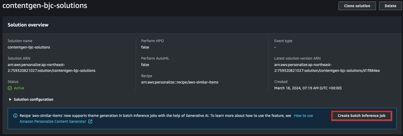The image size is (403, 136).
Task: Click the Event type dash value
Action: click(x=275, y=47)
